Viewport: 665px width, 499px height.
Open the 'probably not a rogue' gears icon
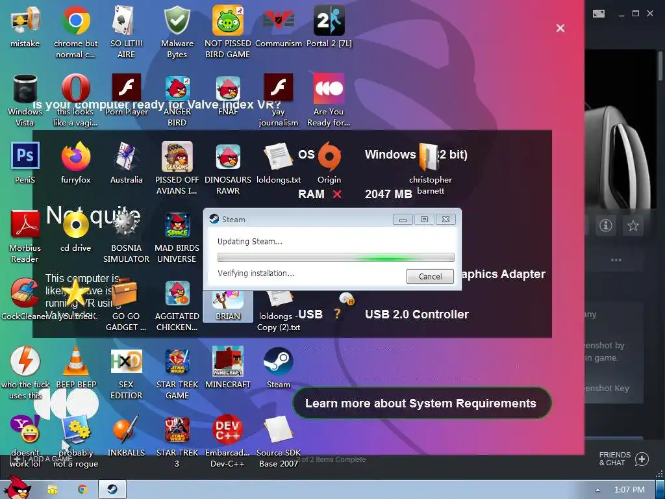click(x=75, y=429)
